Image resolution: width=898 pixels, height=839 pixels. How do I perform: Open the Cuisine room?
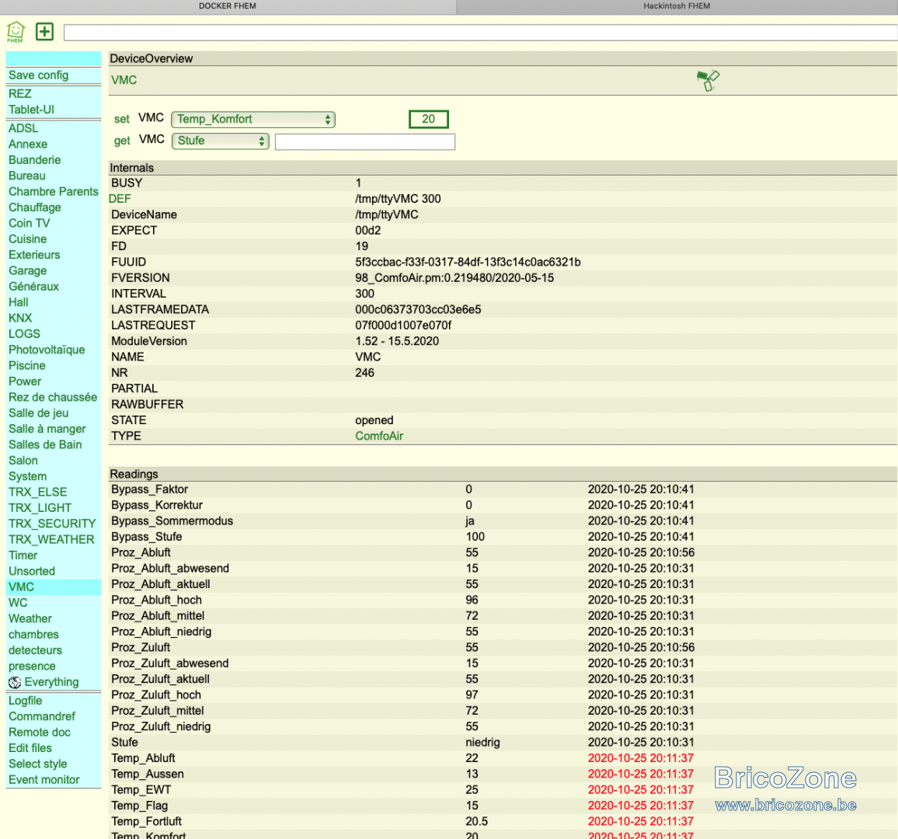pyautogui.click(x=27, y=238)
